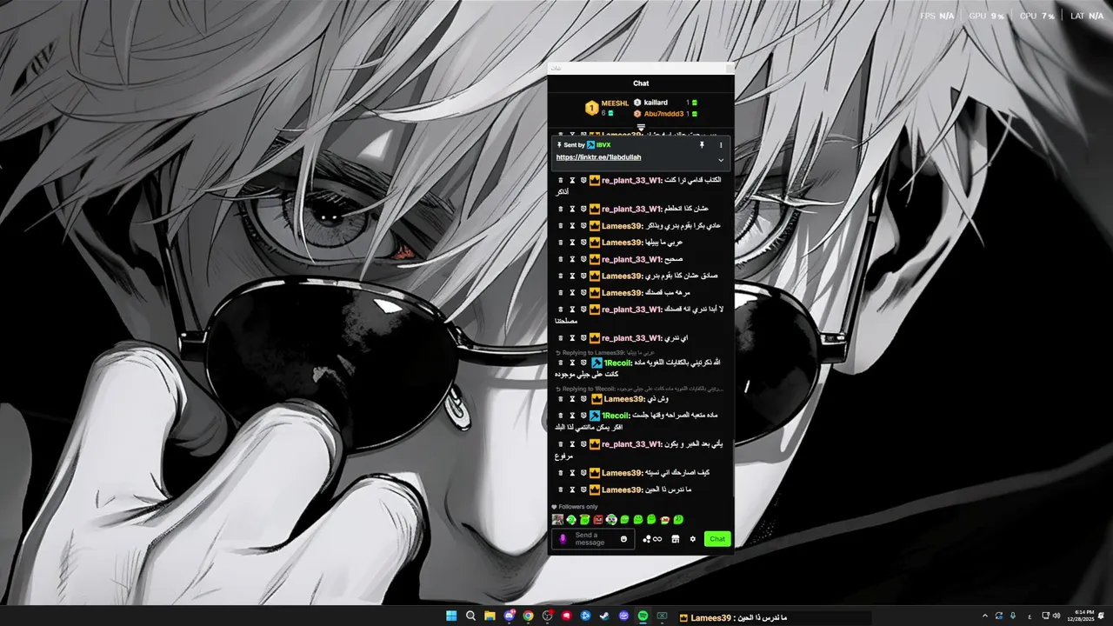Open the emoji picker in the message box

pyautogui.click(x=623, y=539)
